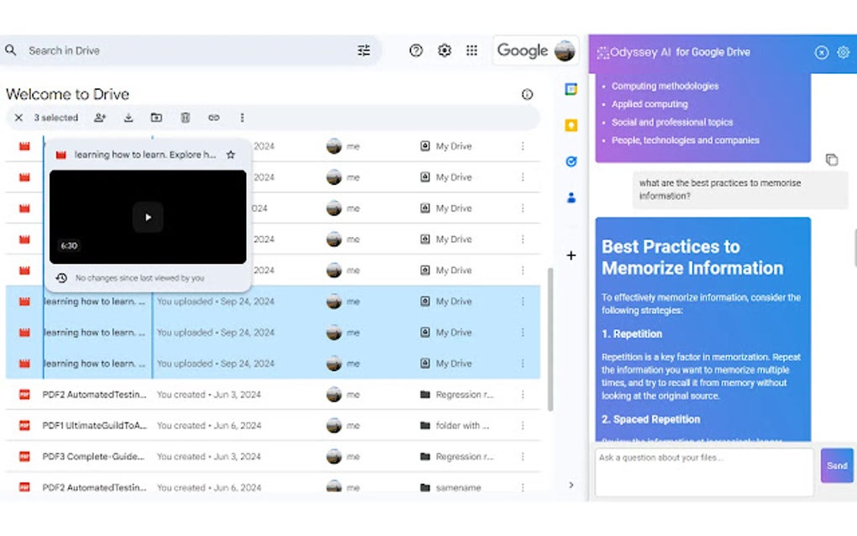Viewport: 857px width, 536px height.
Task: Click 'No changes since last viewed by you'
Action: point(140,278)
